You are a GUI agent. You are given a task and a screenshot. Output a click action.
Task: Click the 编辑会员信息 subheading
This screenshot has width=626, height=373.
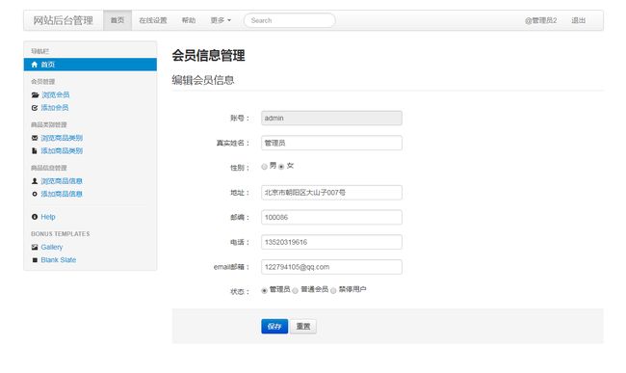[203, 80]
